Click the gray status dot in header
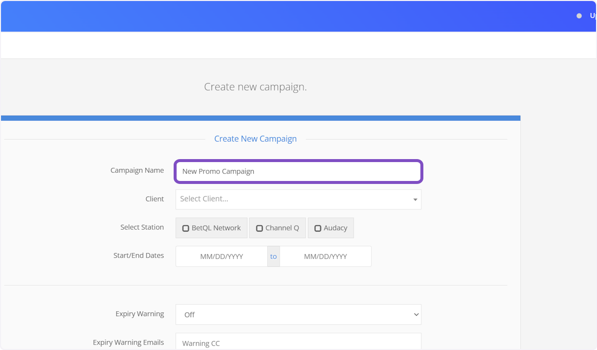Screen dimensions: 597x350 coord(579,16)
